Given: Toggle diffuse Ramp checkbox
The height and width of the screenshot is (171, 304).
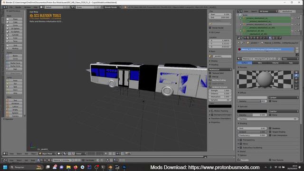Looking at the screenshot, I should pos(270,101).
